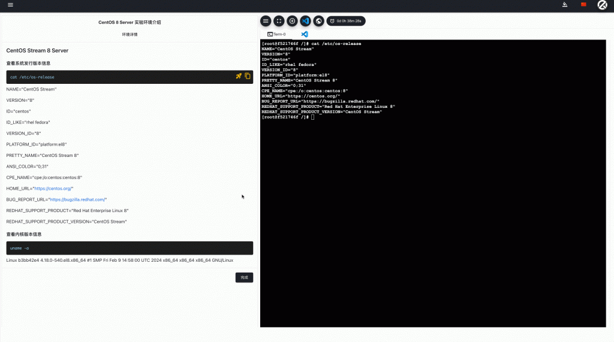Click the 查看内核版本信息 subheading
This screenshot has width=614, height=342.
coord(24,234)
